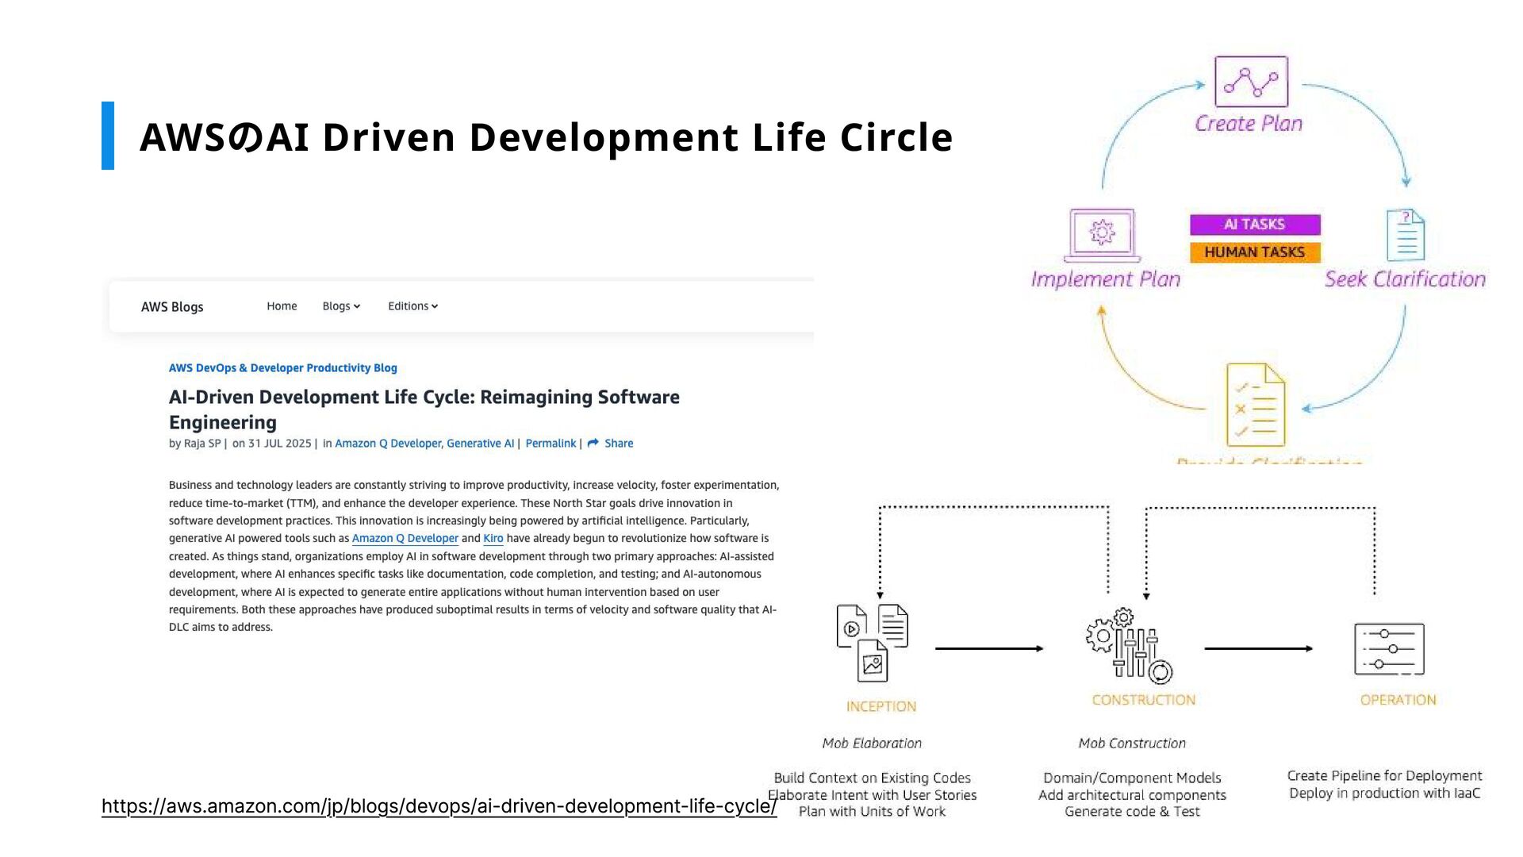Click the HUMAN TASKS orange legend box

point(1255,252)
